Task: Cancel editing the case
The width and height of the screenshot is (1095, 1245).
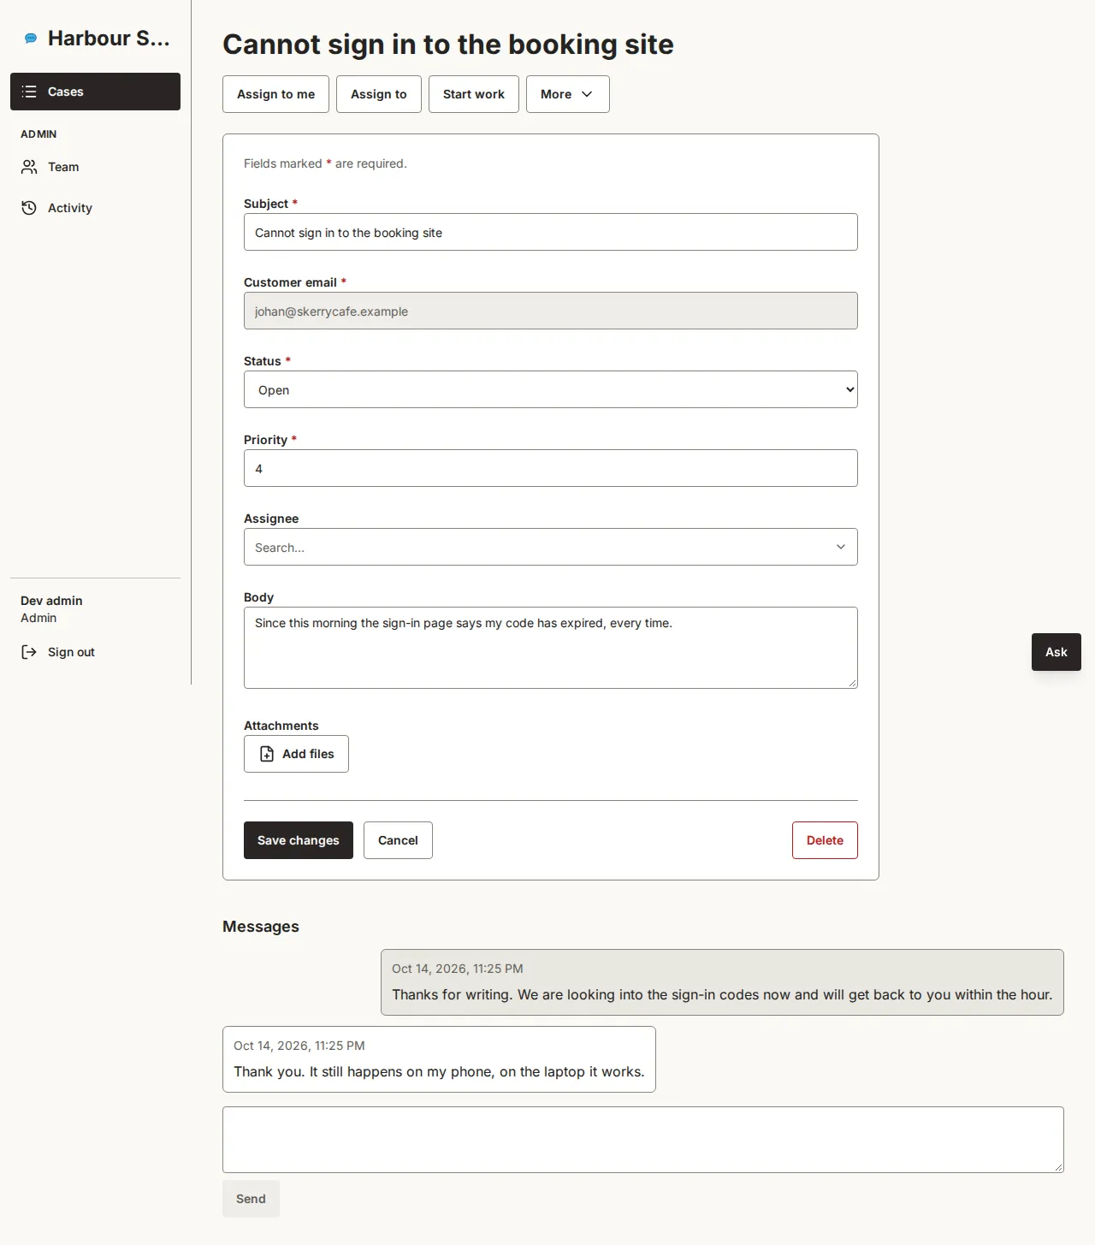Action: coord(398,840)
